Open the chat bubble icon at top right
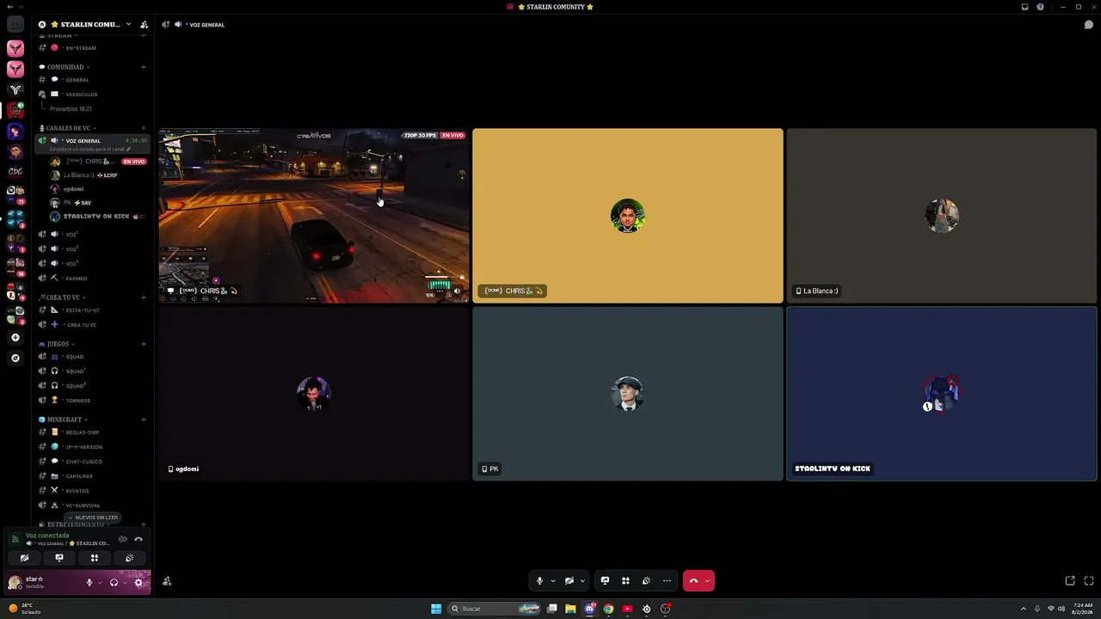This screenshot has height=619, width=1101. (1088, 25)
